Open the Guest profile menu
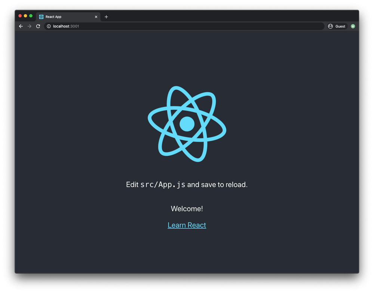374x293 pixels. pyautogui.click(x=336, y=26)
